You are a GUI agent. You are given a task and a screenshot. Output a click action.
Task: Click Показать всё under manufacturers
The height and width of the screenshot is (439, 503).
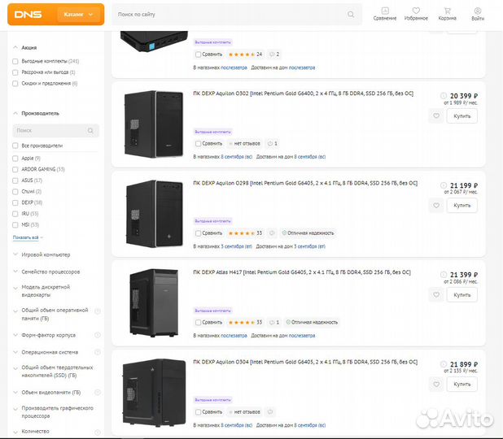click(26, 237)
